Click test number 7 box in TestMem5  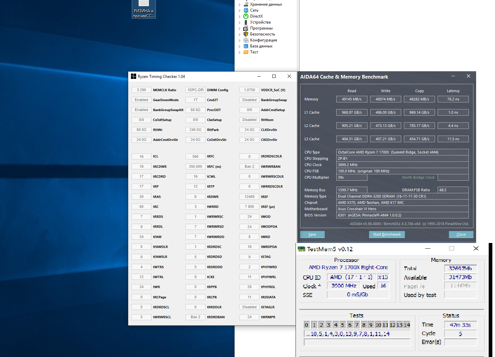click(x=357, y=325)
